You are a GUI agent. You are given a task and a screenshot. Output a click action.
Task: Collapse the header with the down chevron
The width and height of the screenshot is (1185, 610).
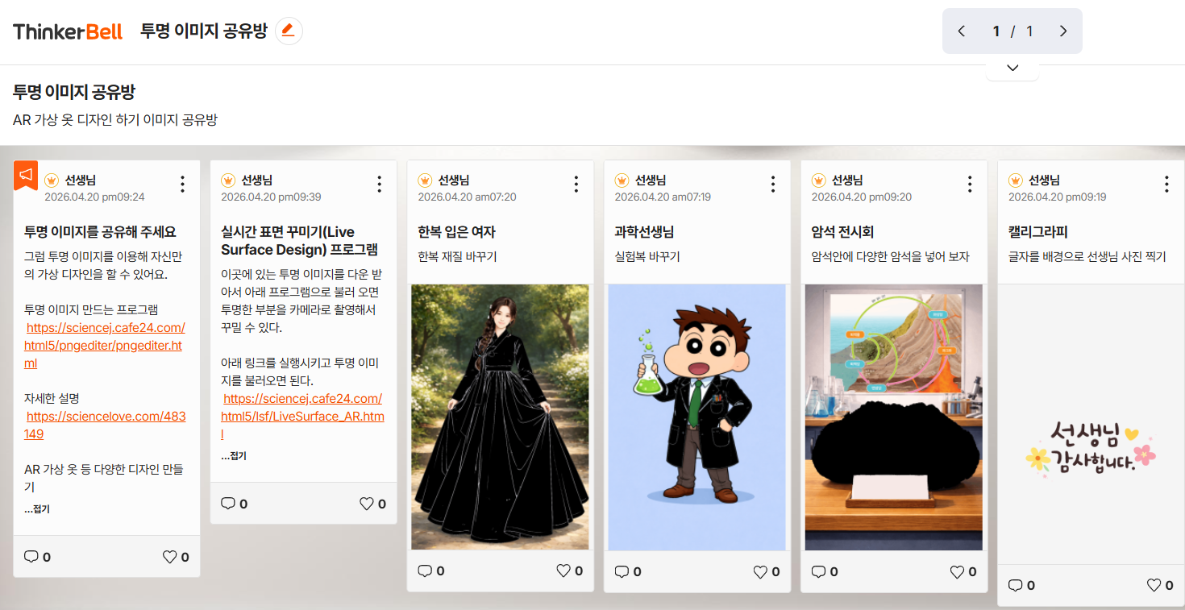pyautogui.click(x=1012, y=68)
